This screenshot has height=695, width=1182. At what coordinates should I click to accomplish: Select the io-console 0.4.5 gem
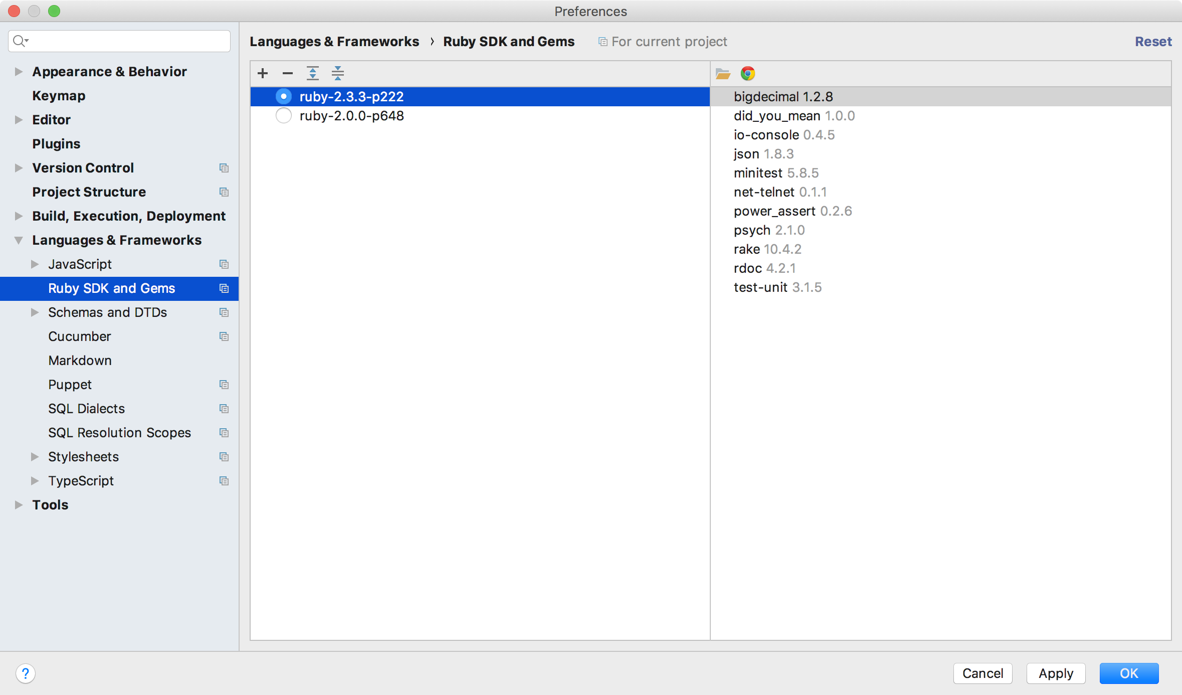coord(940,135)
